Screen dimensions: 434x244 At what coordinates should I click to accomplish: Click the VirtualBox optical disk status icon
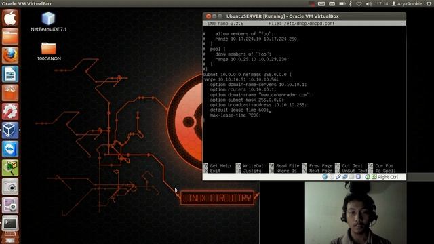[x=332, y=177]
